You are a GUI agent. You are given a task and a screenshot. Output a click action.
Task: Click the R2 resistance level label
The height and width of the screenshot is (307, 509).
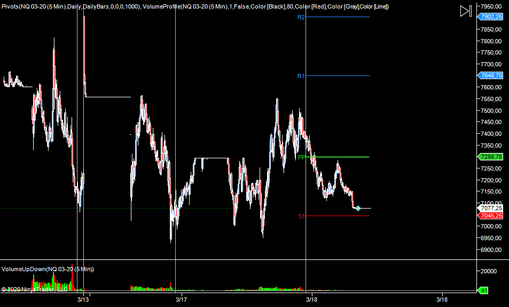pyautogui.click(x=301, y=17)
